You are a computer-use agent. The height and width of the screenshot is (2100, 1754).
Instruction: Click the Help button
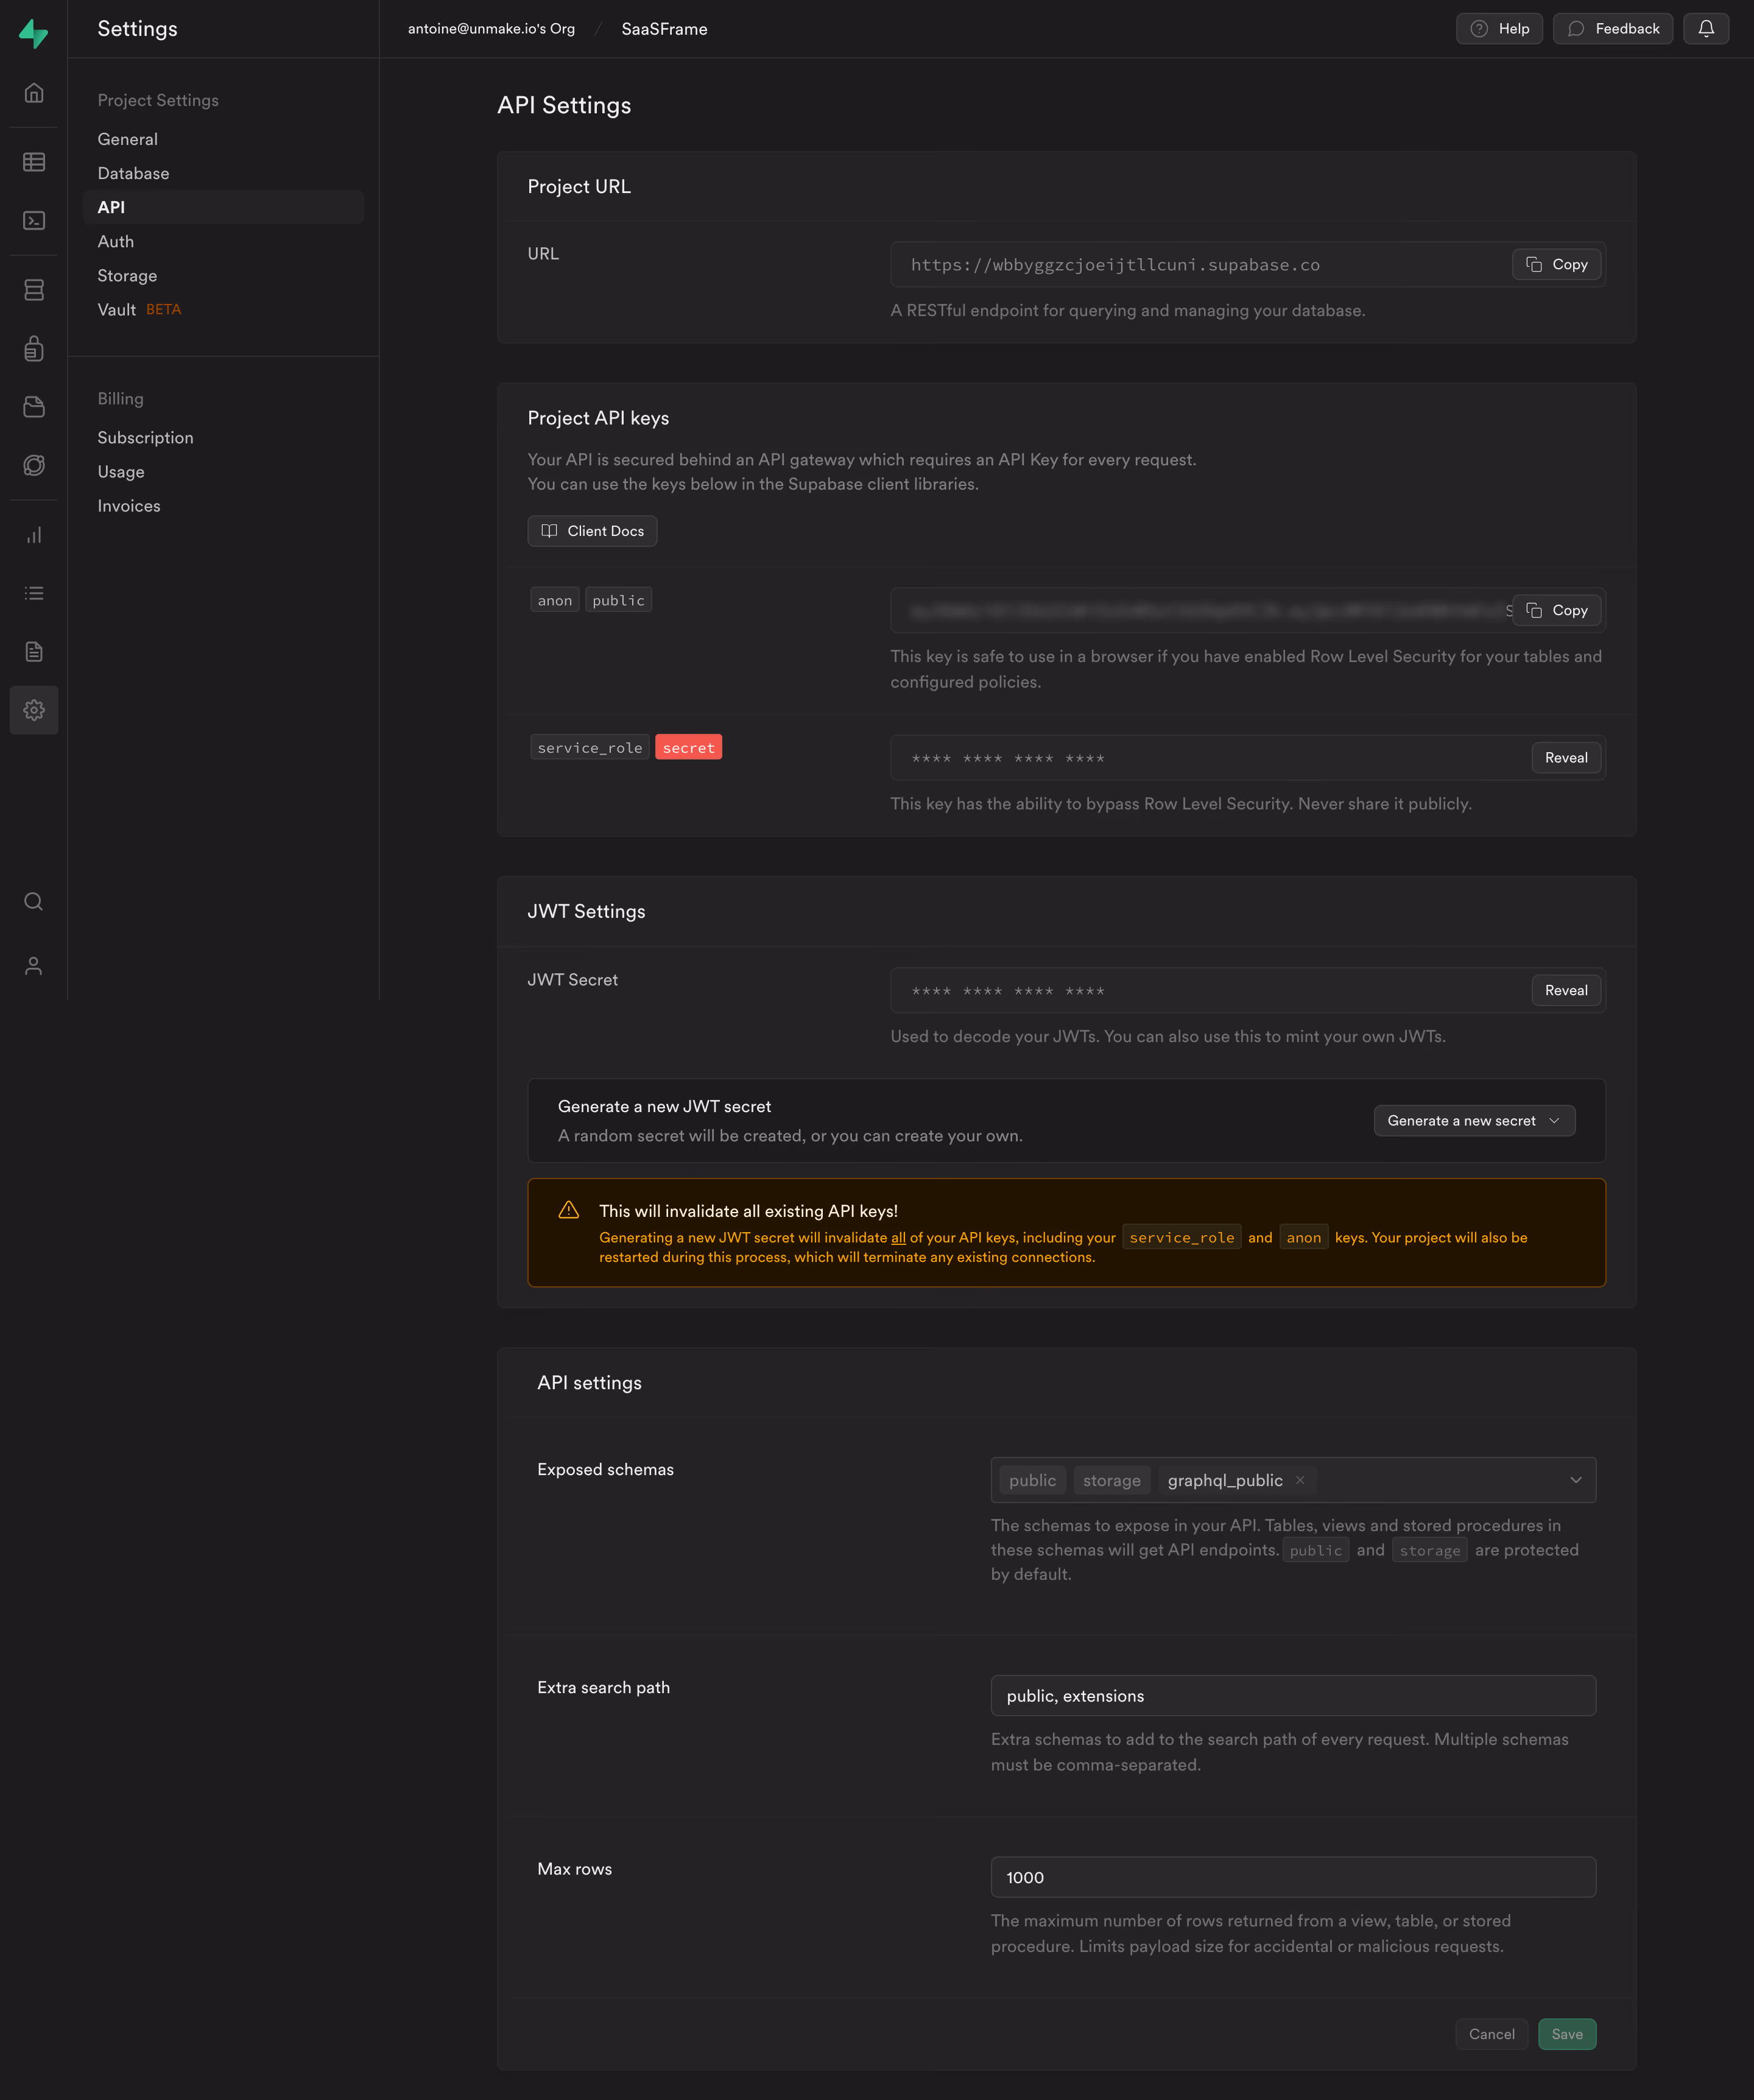tap(1499, 29)
